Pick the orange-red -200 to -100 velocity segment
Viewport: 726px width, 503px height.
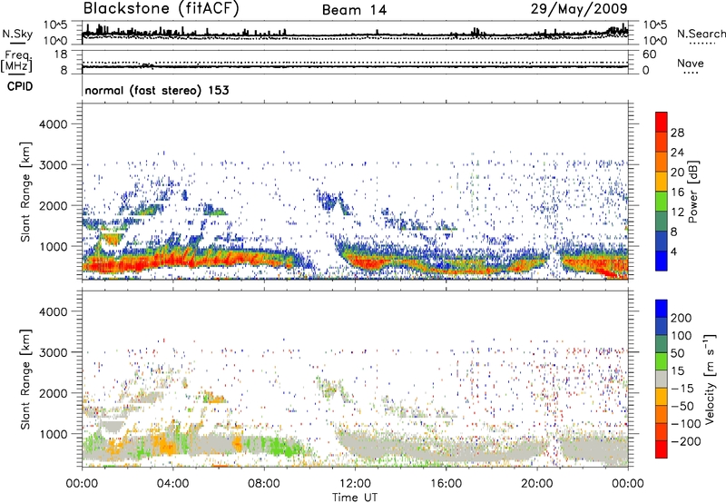[x=662, y=431]
